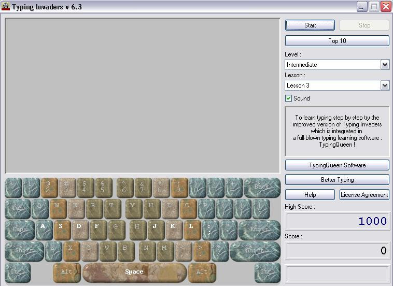This screenshot has width=393, height=286.
Task: Click the High Score field showing 1000
Action: [338, 221]
